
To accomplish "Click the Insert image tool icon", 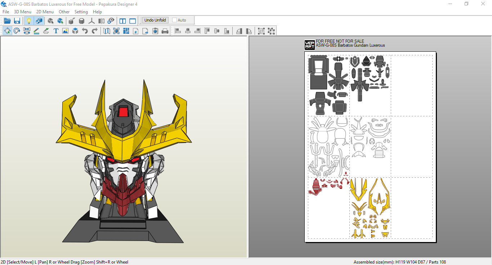I will [65, 31].
